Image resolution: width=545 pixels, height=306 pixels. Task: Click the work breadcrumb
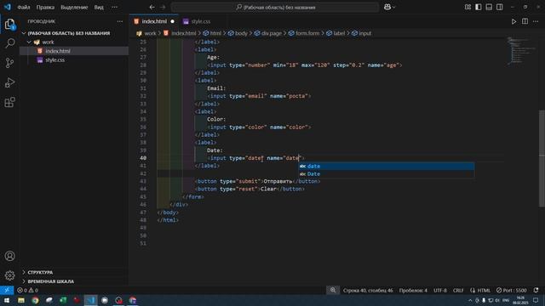pyautogui.click(x=150, y=33)
